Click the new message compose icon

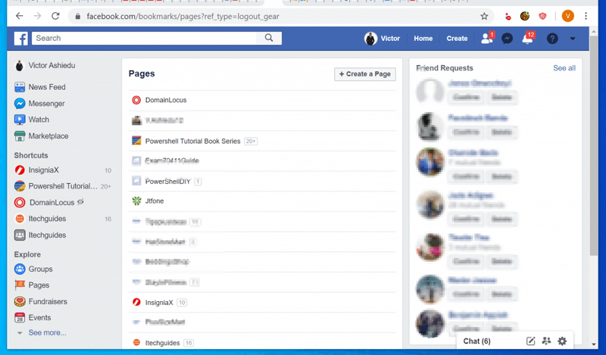point(530,341)
